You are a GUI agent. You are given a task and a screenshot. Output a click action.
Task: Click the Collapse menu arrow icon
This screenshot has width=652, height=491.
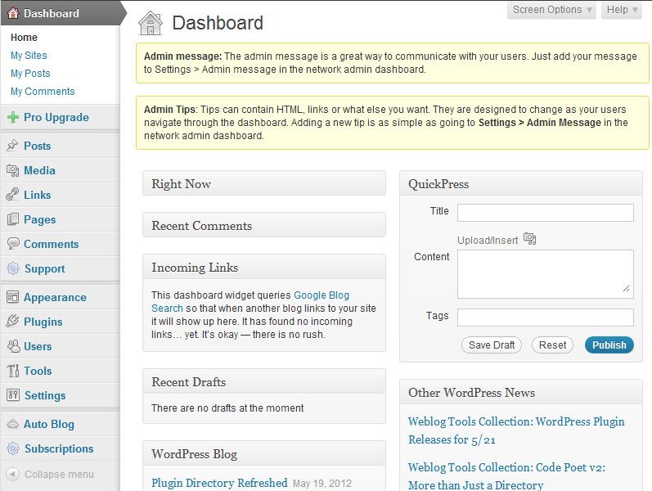pos(13,474)
